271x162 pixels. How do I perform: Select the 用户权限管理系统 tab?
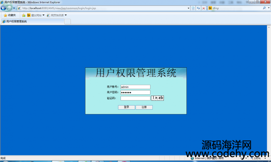33,22
